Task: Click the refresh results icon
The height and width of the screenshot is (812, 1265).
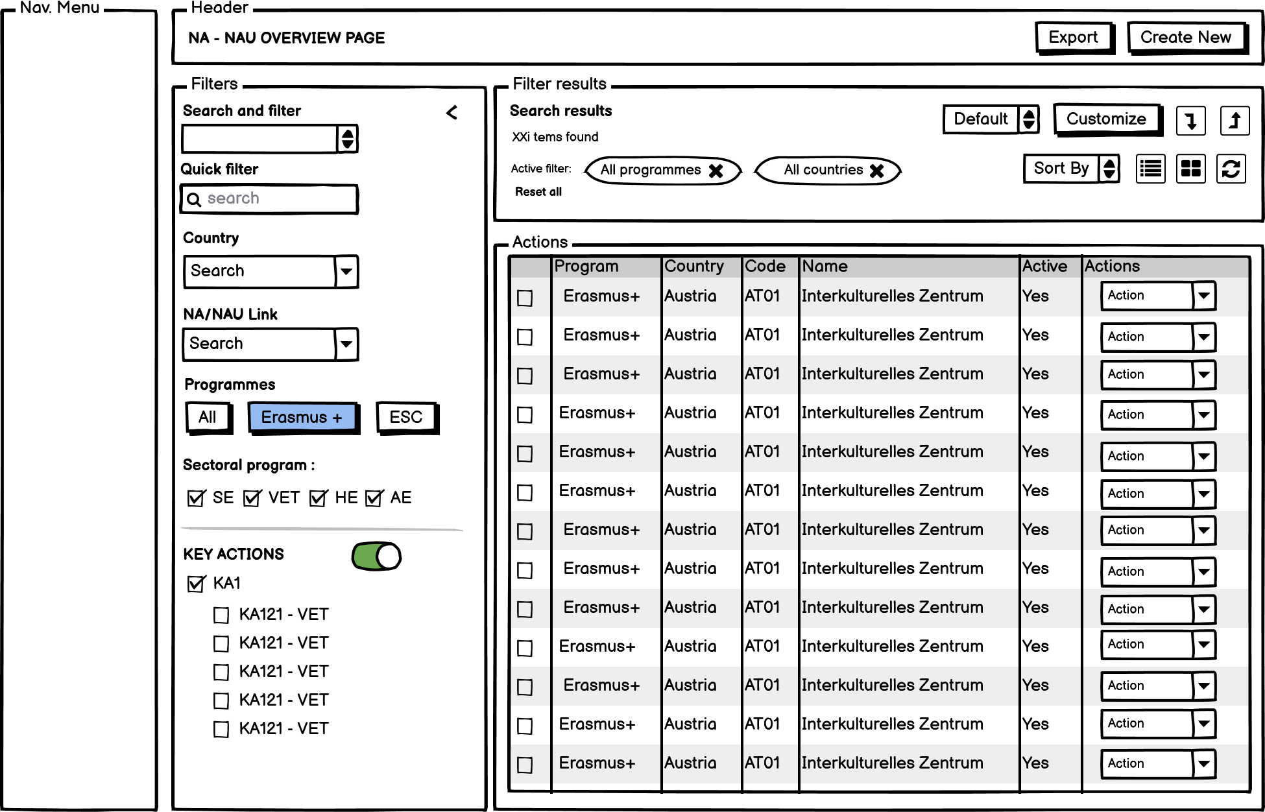Action: 1231,169
